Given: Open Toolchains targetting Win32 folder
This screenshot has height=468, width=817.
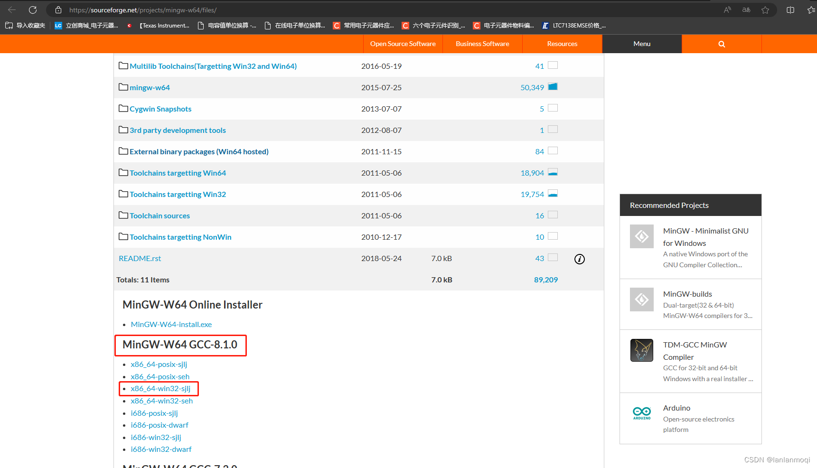Looking at the screenshot, I should point(178,194).
